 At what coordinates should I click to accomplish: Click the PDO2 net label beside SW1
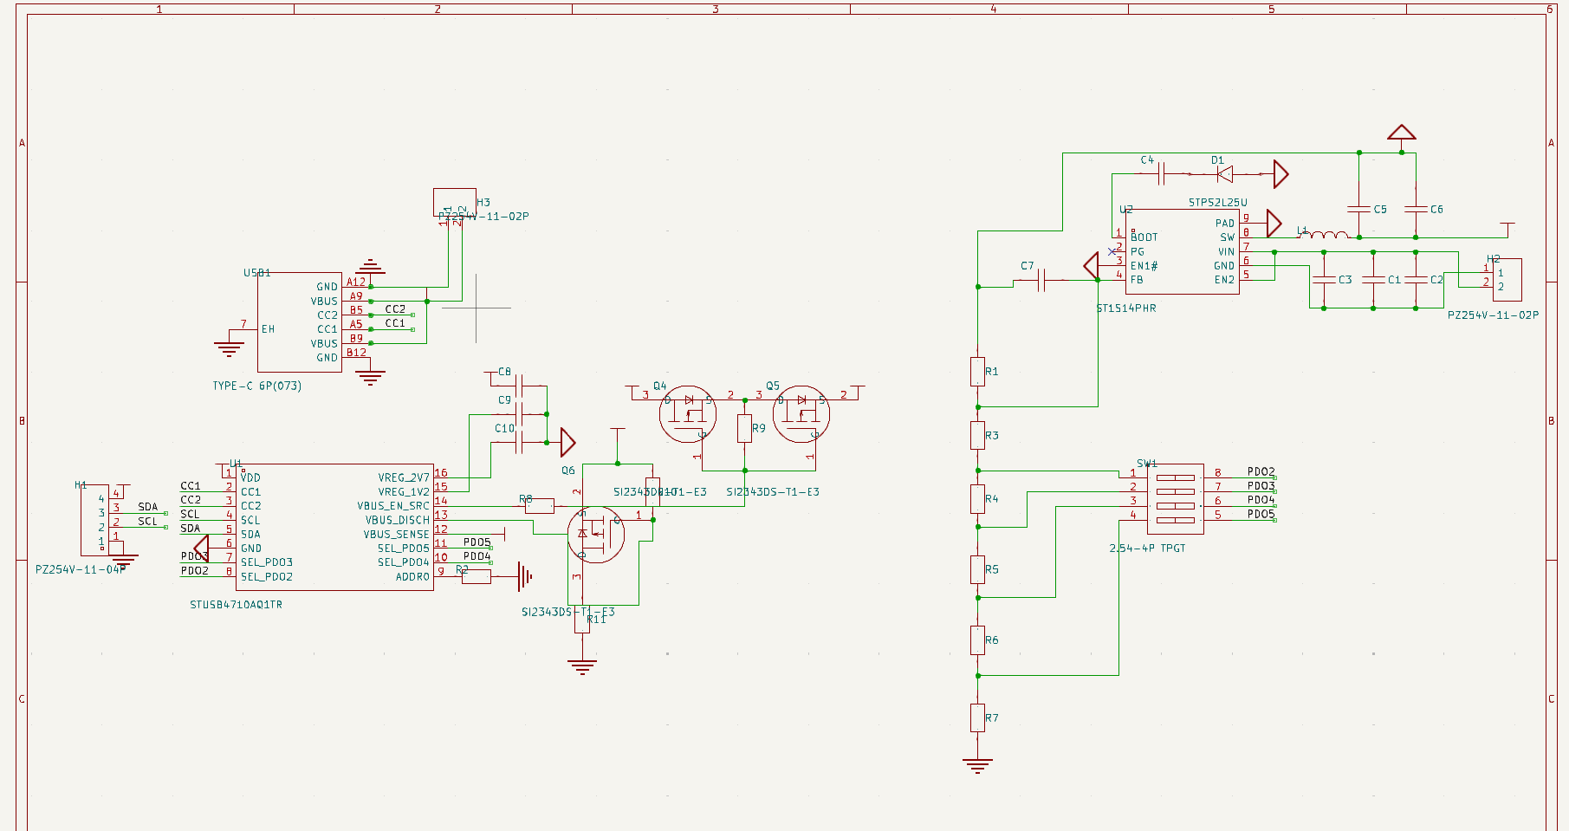pos(1261,472)
